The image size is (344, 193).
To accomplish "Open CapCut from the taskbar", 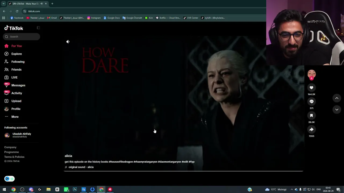I will [57, 190].
